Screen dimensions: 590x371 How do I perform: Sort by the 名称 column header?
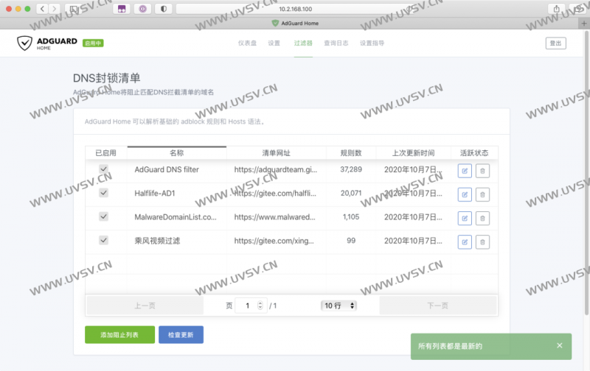pyautogui.click(x=177, y=153)
